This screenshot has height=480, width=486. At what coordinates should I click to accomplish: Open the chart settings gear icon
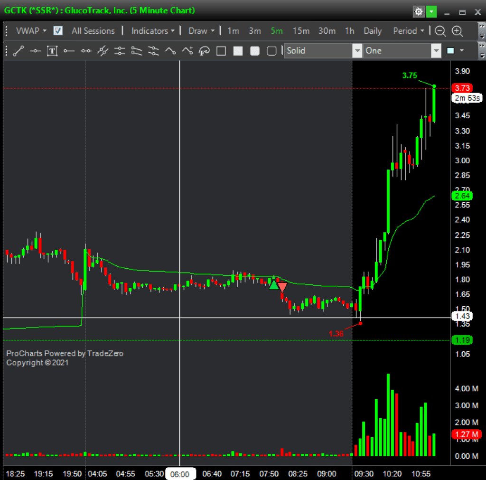click(419, 11)
